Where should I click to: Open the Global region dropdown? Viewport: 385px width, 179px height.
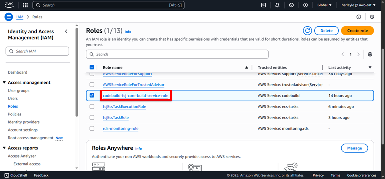tap(324, 5)
